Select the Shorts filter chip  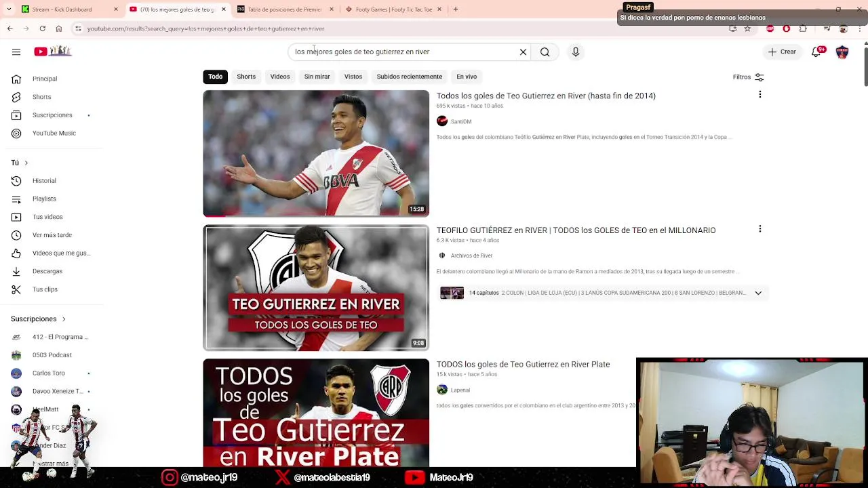pos(246,77)
